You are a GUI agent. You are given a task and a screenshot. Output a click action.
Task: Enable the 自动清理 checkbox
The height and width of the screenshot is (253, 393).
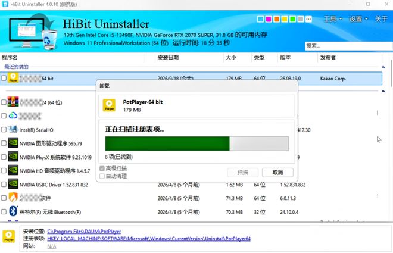102,176
